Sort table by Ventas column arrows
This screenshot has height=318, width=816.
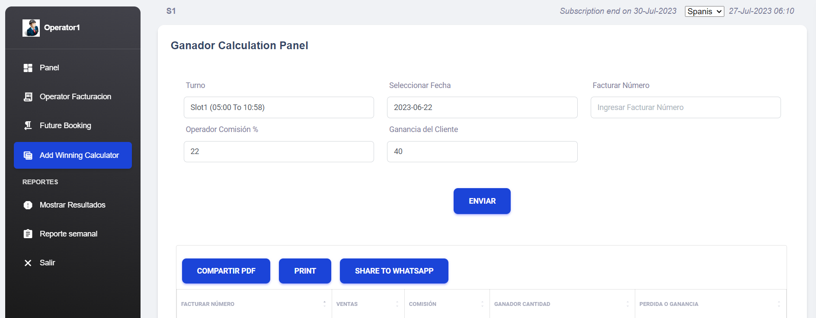point(397,304)
